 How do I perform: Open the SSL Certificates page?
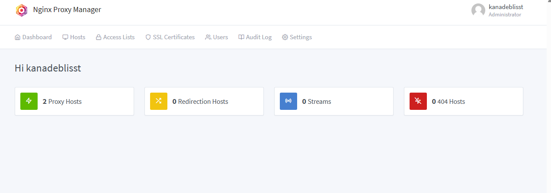170,37
